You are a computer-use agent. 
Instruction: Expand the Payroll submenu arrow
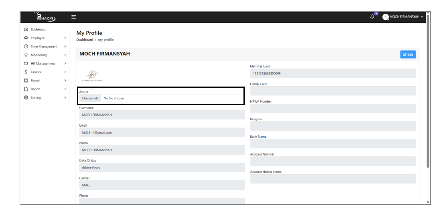tap(65, 81)
